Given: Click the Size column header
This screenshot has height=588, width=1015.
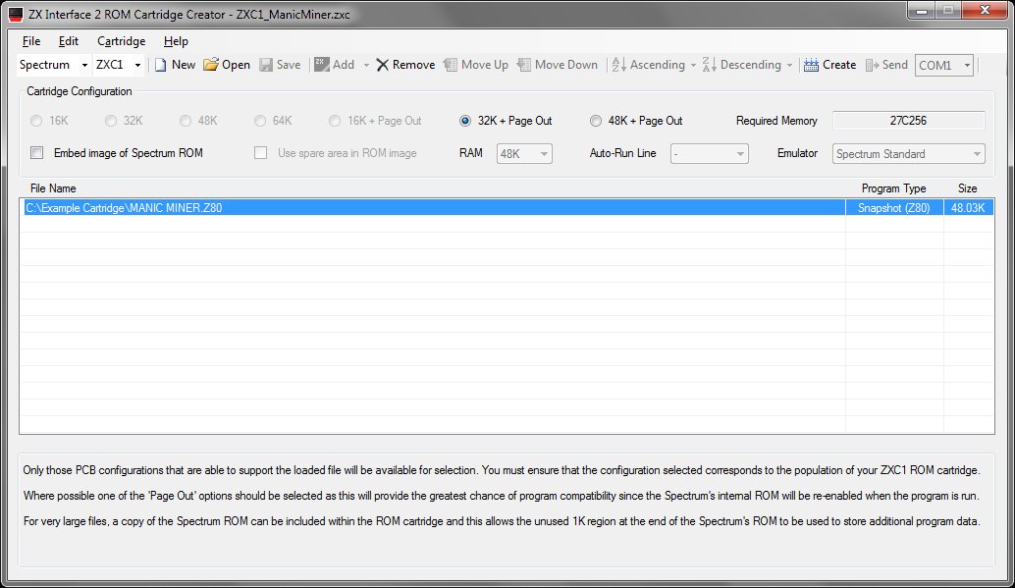Looking at the screenshot, I should point(967,188).
